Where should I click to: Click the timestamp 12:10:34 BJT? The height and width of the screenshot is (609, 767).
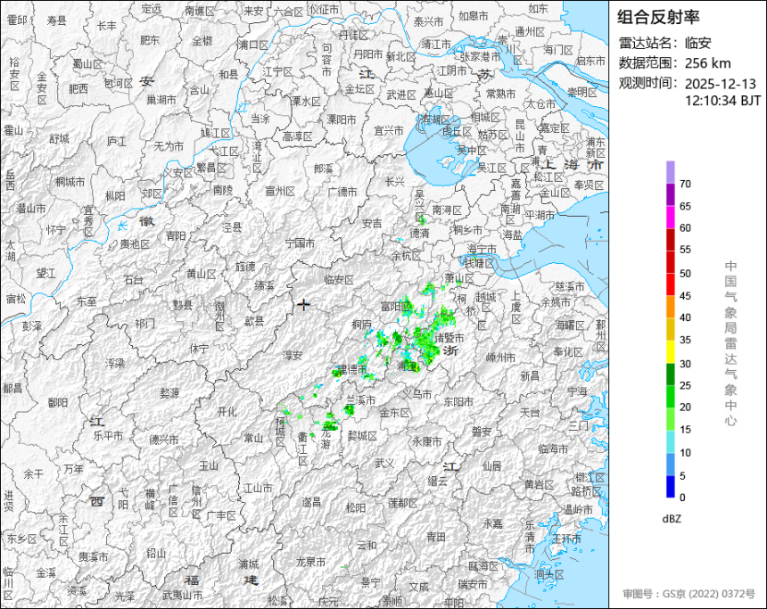click(x=722, y=101)
